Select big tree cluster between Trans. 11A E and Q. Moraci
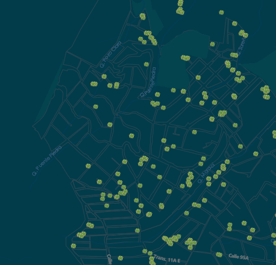 point(171,240)
